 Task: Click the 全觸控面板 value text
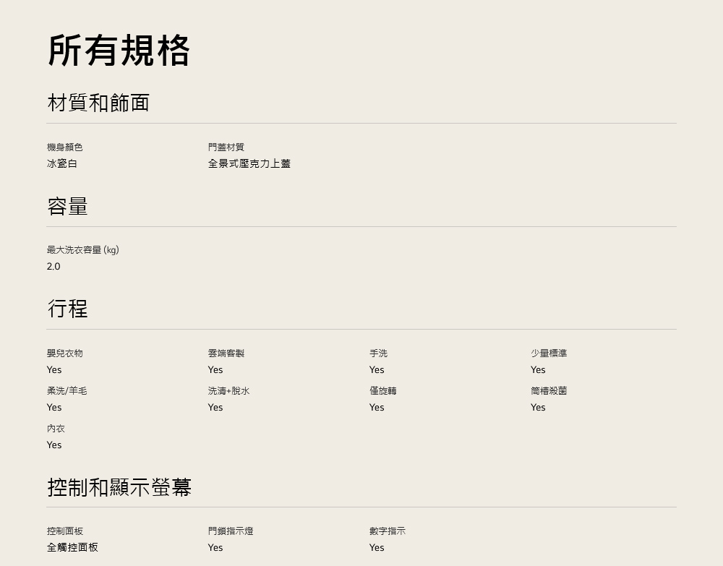click(72, 547)
